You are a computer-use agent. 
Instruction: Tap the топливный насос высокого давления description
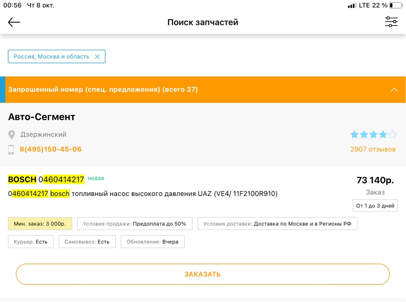pos(143,194)
